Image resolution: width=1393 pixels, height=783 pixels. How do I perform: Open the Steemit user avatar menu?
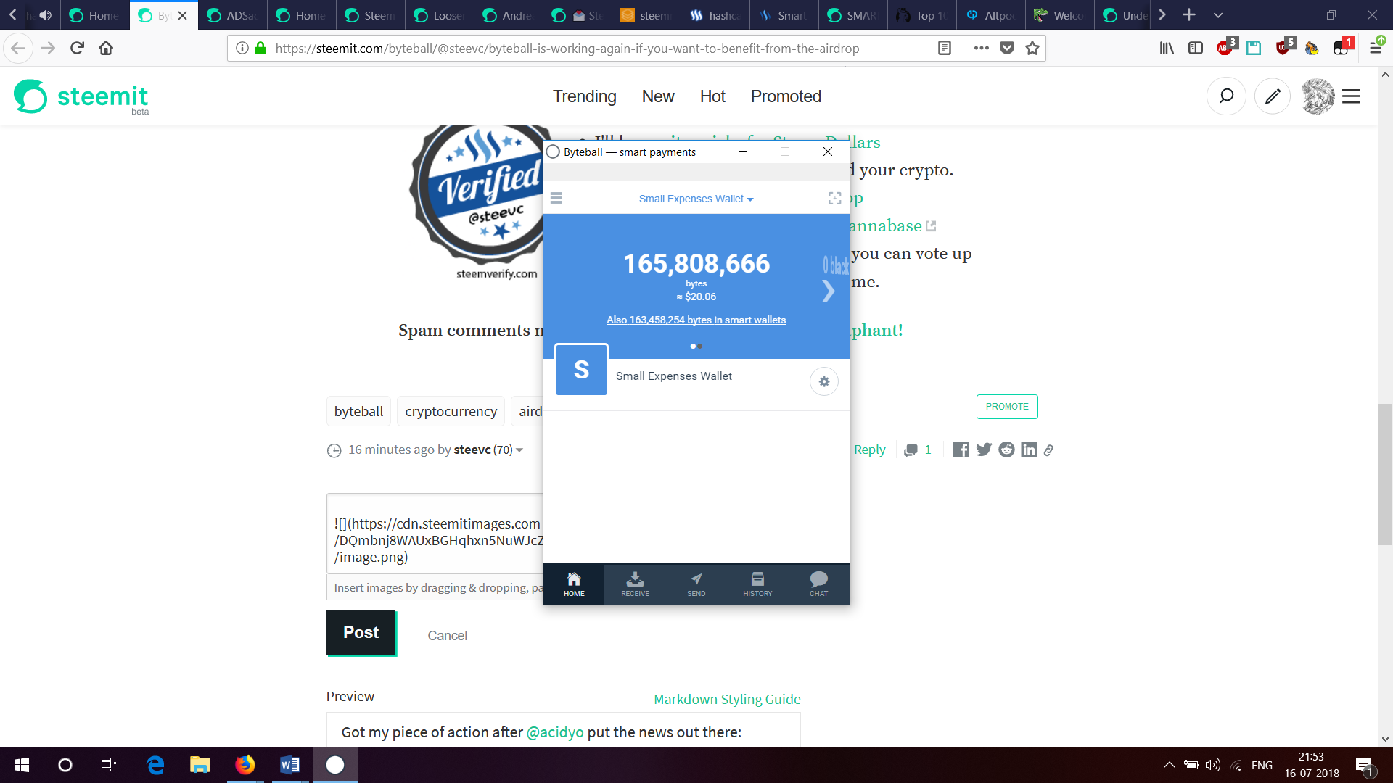[1318, 96]
